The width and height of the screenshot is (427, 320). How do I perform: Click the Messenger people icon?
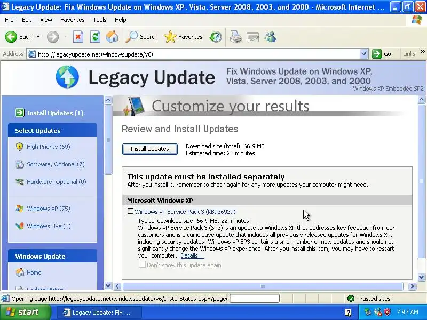click(271, 37)
